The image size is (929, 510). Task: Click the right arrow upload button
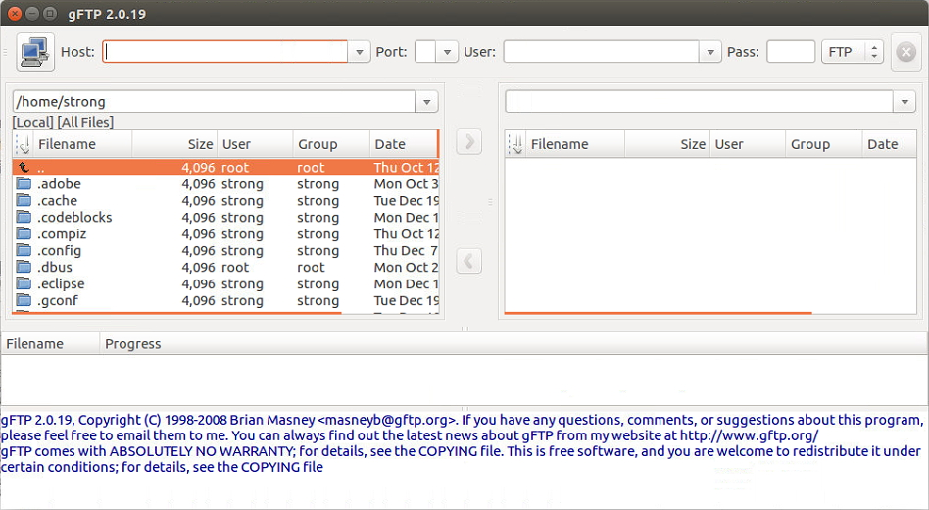[468, 142]
